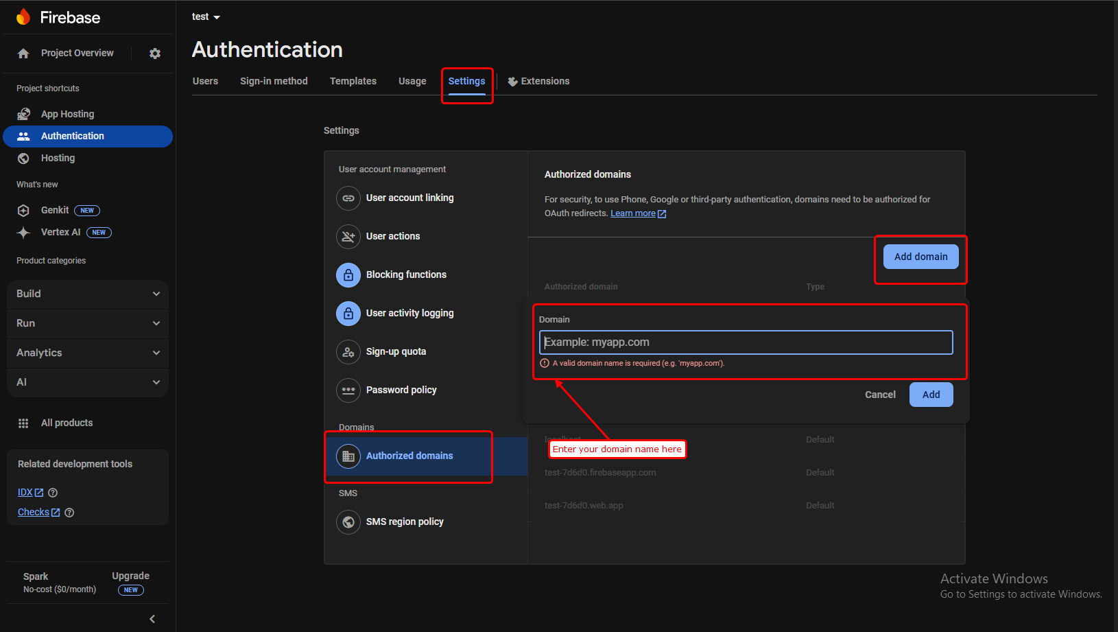Select the SMS region policy icon

(x=348, y=522)
